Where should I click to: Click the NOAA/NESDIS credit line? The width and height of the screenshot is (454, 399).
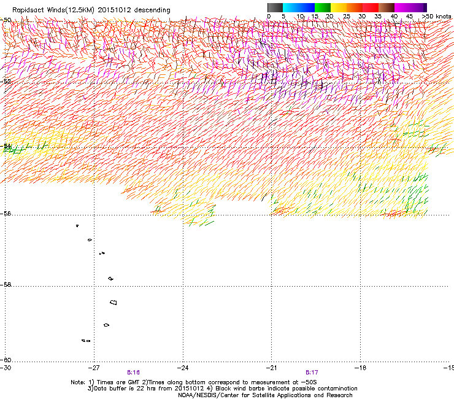click(265, 395)
